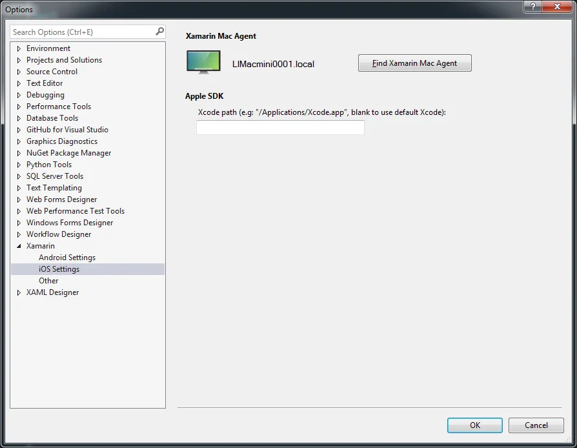Select Database Tools label

click(x=52, y=118)
